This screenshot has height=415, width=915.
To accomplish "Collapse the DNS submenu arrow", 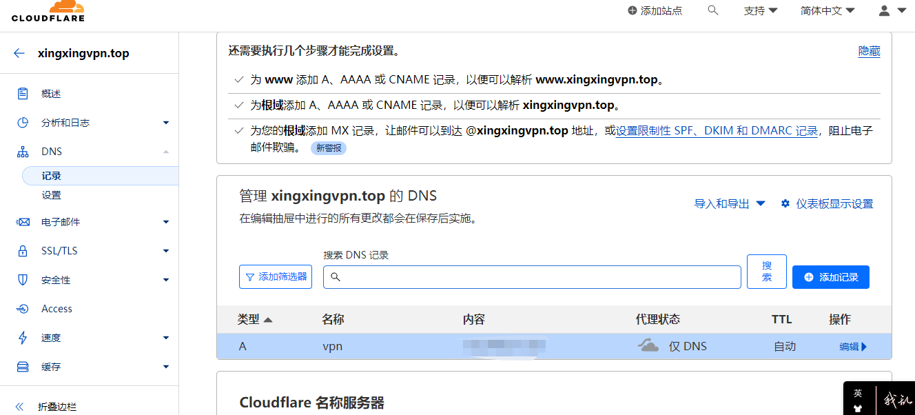I will 166,152.
